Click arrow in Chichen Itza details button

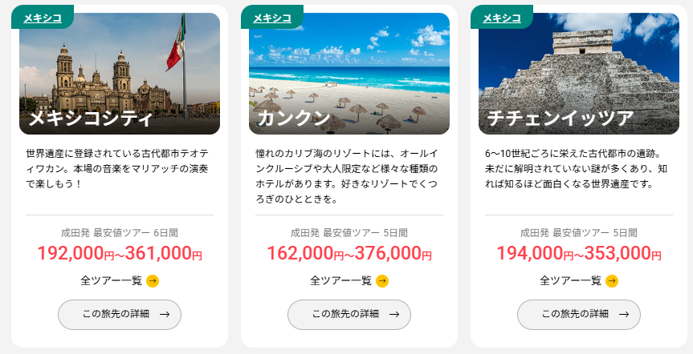pyautogui.click(x=624, y=314)
